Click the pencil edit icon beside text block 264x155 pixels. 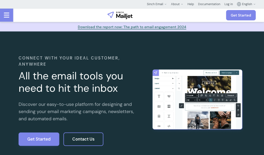(x=181, y=106)
